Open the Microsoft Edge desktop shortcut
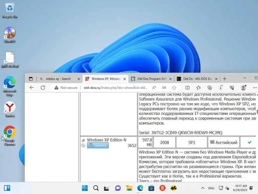Screen dimensions: 258x194 (10, 86)
